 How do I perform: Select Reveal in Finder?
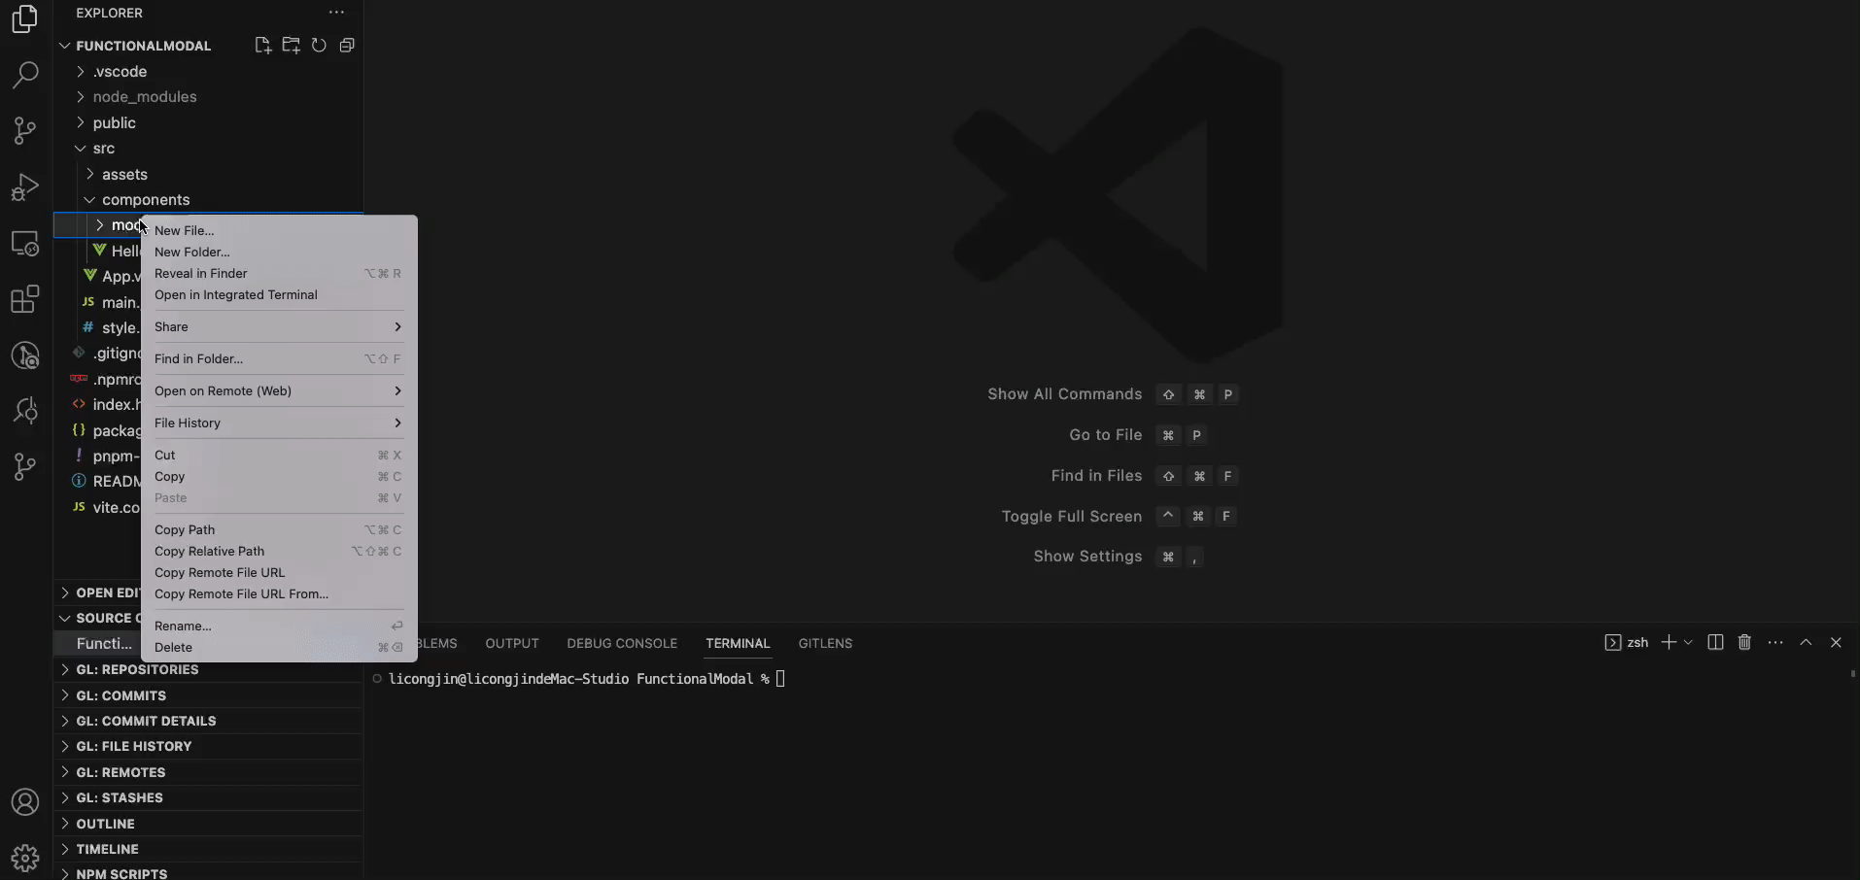click(279, 273)
